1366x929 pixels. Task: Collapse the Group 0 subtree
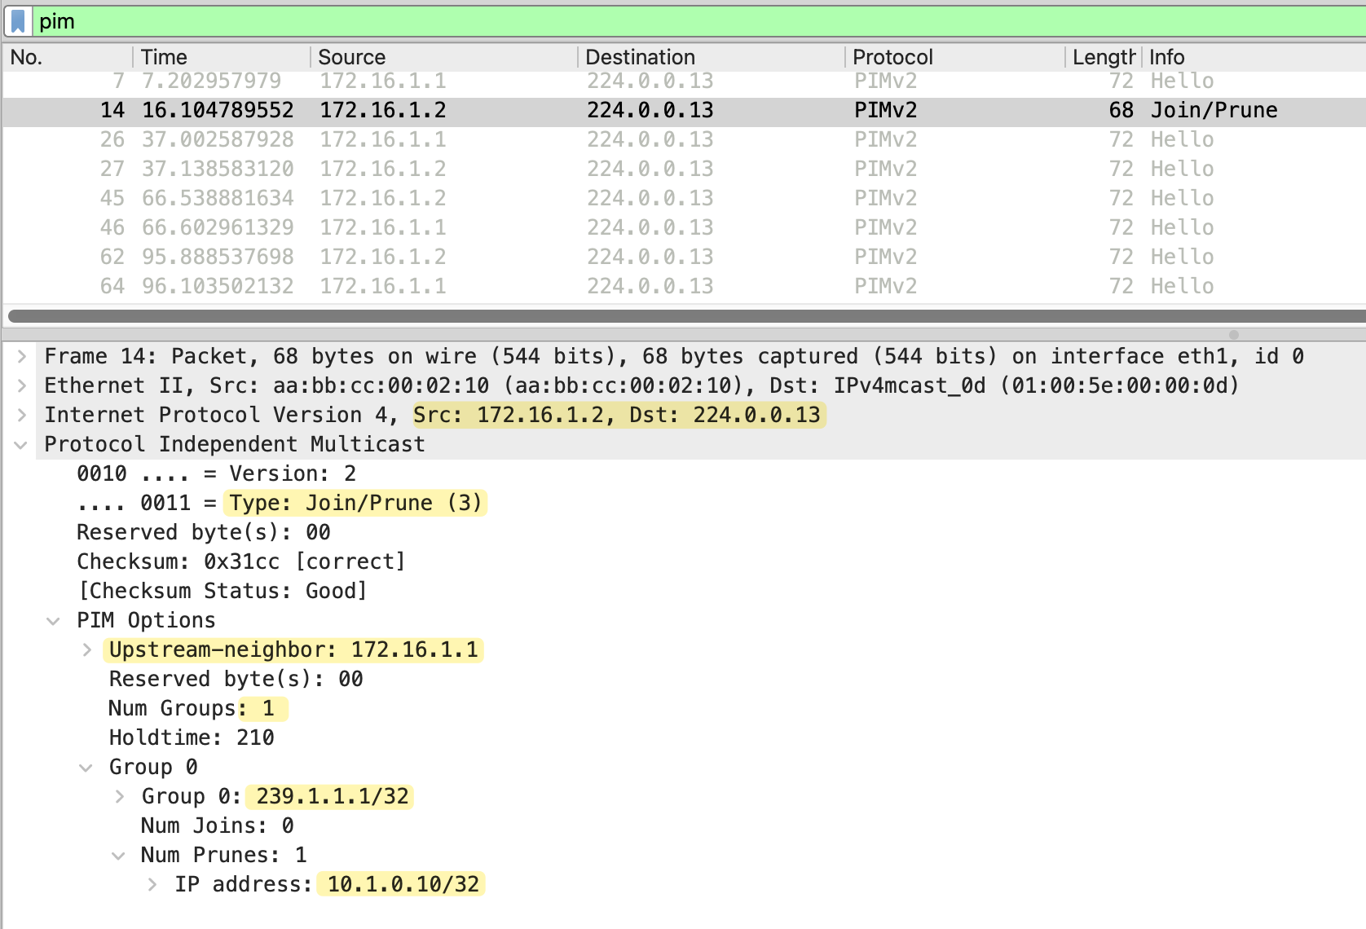(86, 767)
